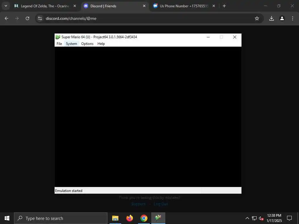Click the Windows taskbar search box
299x224 pixels.
tap(61, 218)
